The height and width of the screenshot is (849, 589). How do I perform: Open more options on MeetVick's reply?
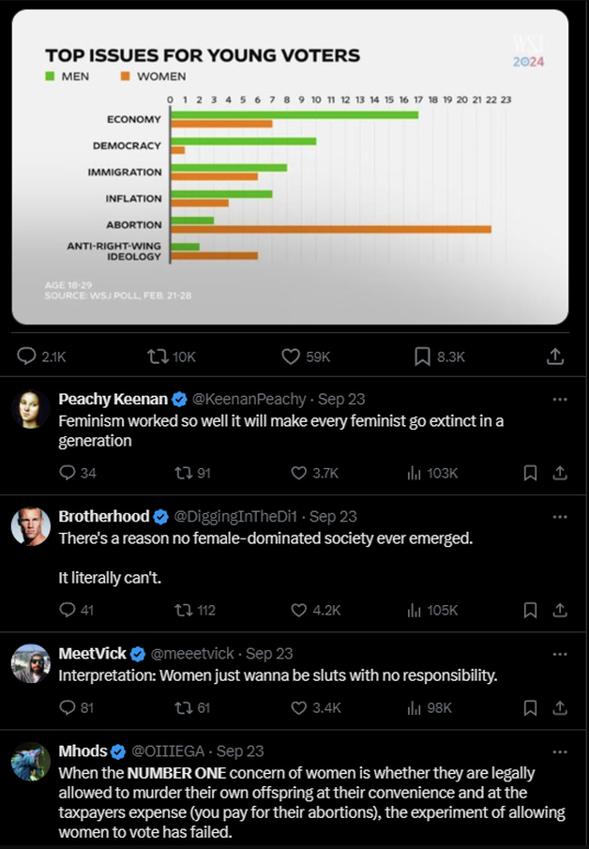560,653
